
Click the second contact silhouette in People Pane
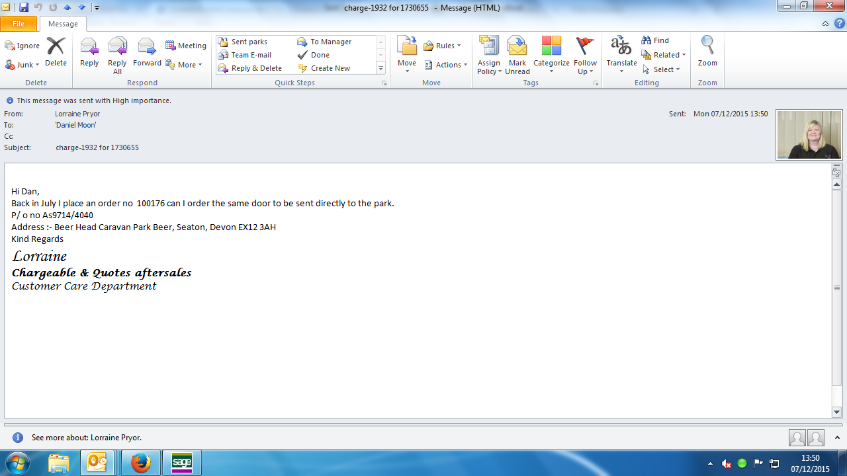816,438
